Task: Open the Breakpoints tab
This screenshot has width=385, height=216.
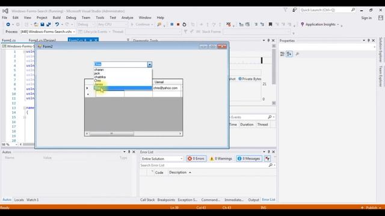Action: coord(166,200)
